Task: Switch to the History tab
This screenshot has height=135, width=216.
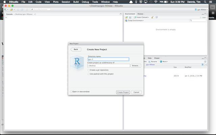Action: pyautogui.click(x=140, y=14)
